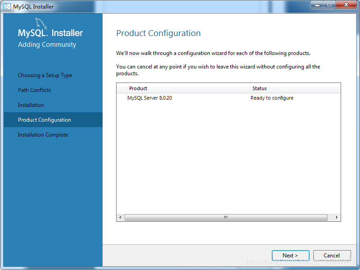Image resolution: width=360 pixels, height=270 pixels.
Task: Select the Choosing a Setup Type step
Action: click(45, 75)
